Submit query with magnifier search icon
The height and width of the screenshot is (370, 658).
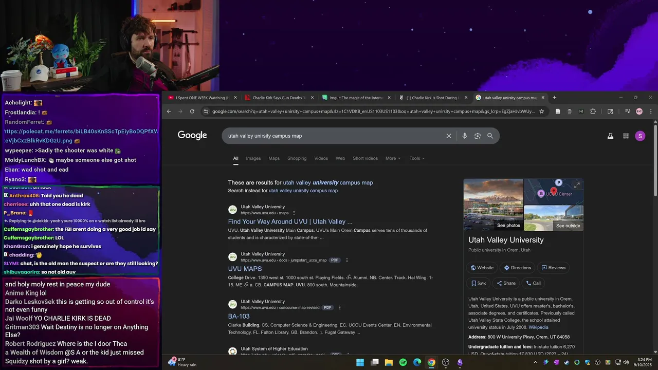490,136
